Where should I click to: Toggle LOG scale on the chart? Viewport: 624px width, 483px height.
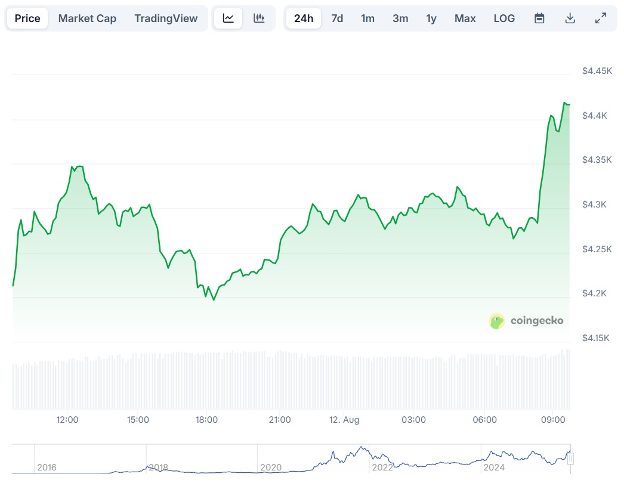click(504, 18)
